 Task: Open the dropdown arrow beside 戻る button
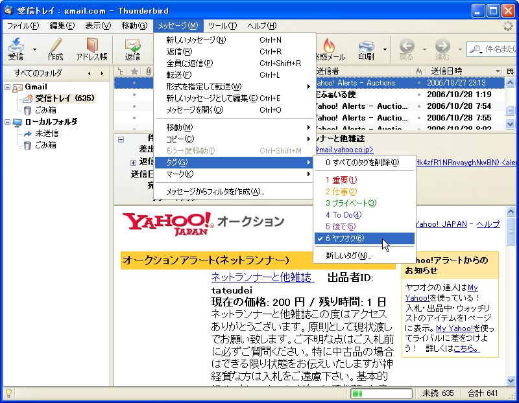[424, 50]
